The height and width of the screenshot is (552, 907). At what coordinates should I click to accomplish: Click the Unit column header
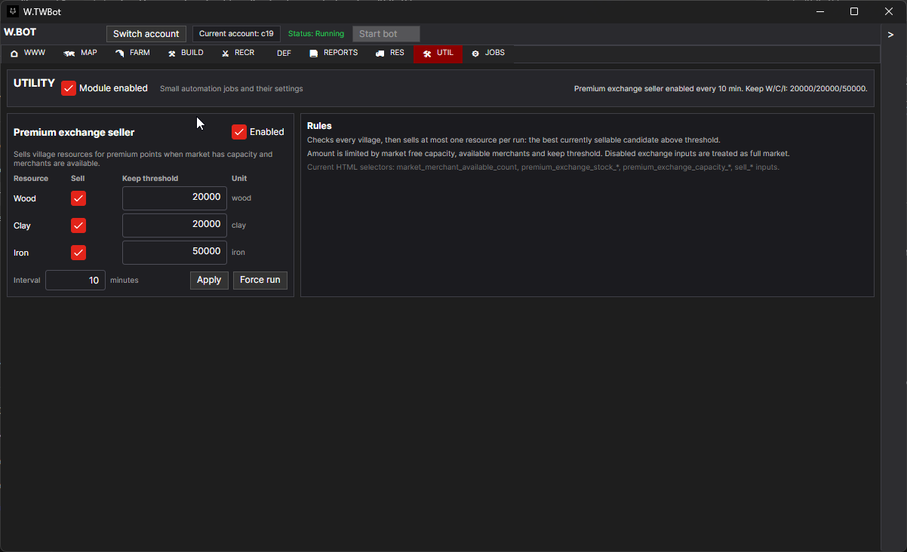[239, 179]
